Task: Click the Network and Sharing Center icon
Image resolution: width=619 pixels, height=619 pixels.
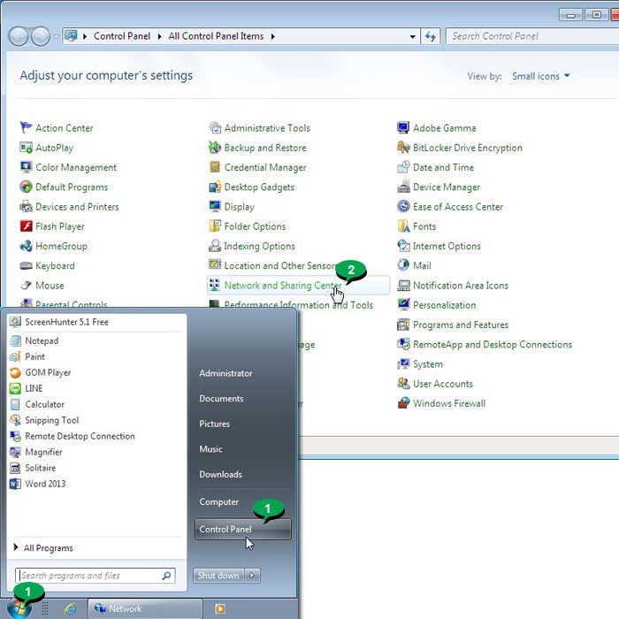Action: click(x=214, y=285)
